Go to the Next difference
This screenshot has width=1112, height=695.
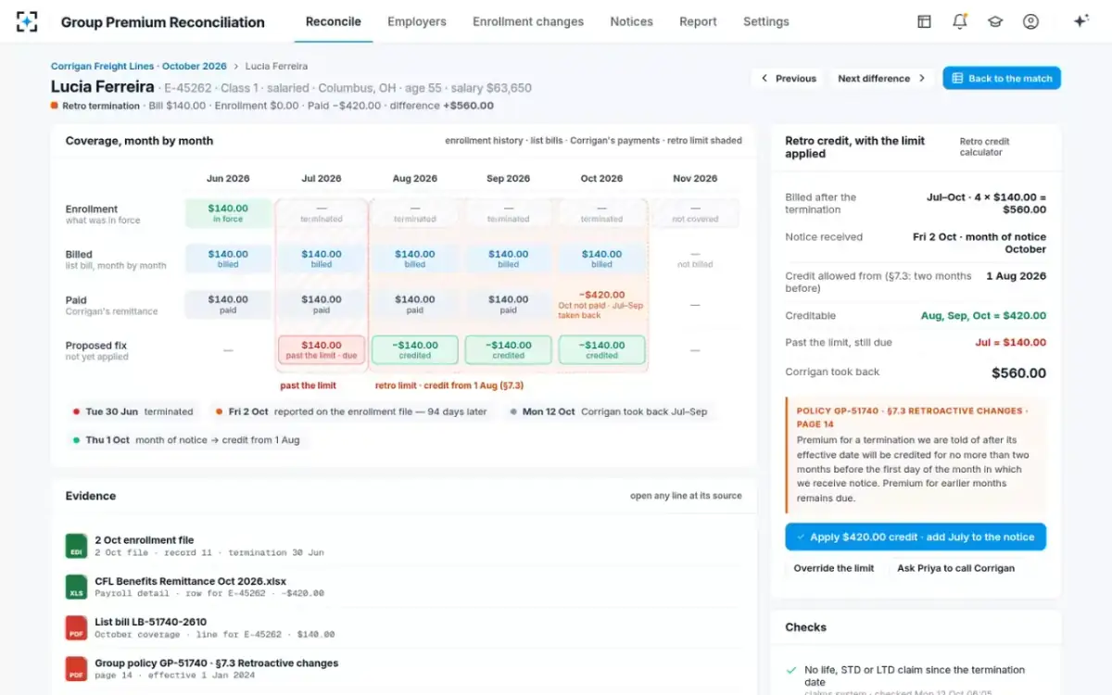(882, 79)
